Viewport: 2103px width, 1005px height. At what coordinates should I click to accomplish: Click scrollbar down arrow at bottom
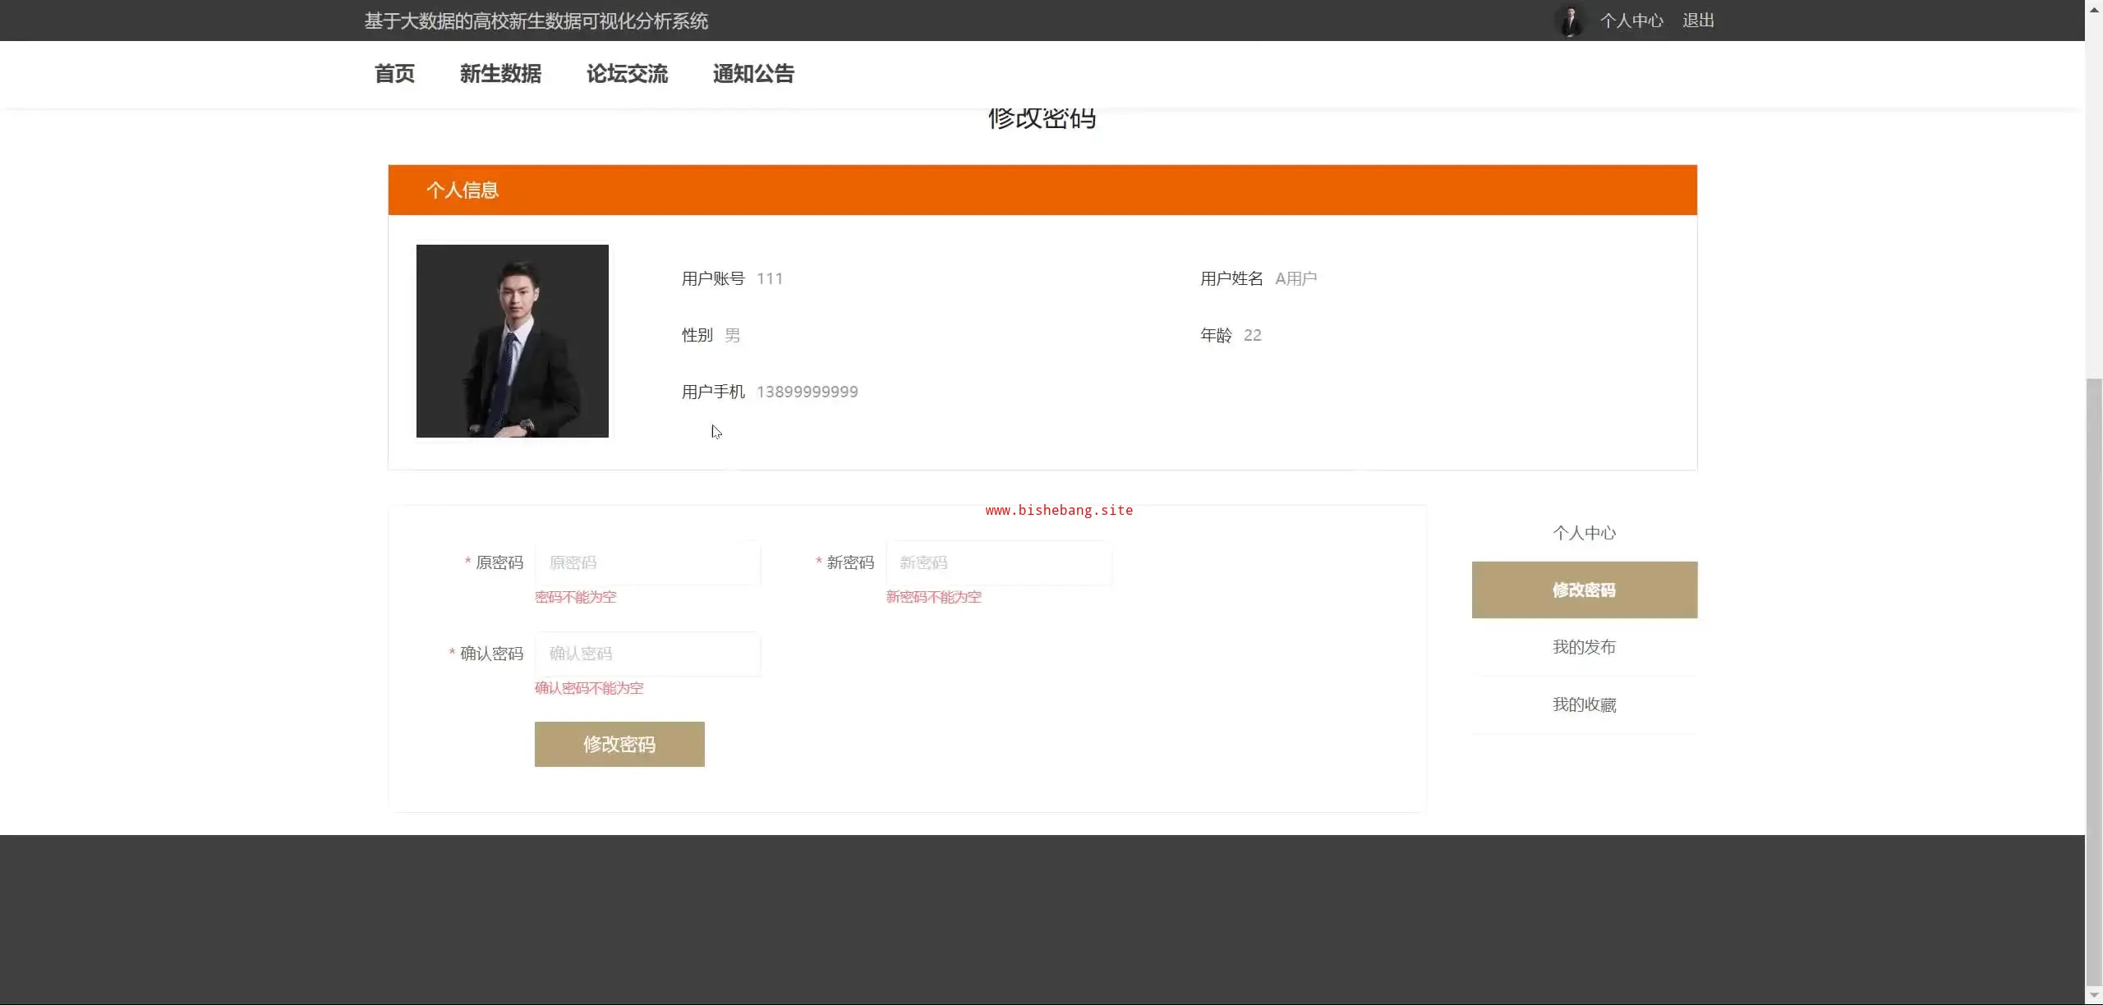point(2094,996)
